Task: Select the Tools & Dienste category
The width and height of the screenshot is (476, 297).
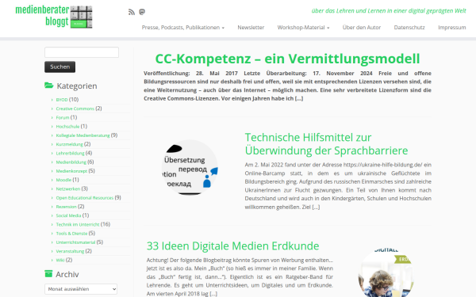Action: click(71, 234)
